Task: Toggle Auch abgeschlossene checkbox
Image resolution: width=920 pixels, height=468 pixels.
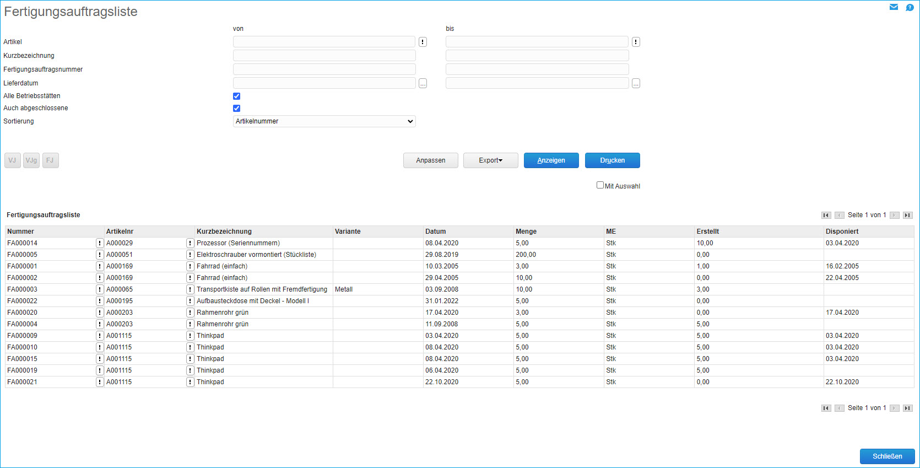Action: click(x=237, y=108)
